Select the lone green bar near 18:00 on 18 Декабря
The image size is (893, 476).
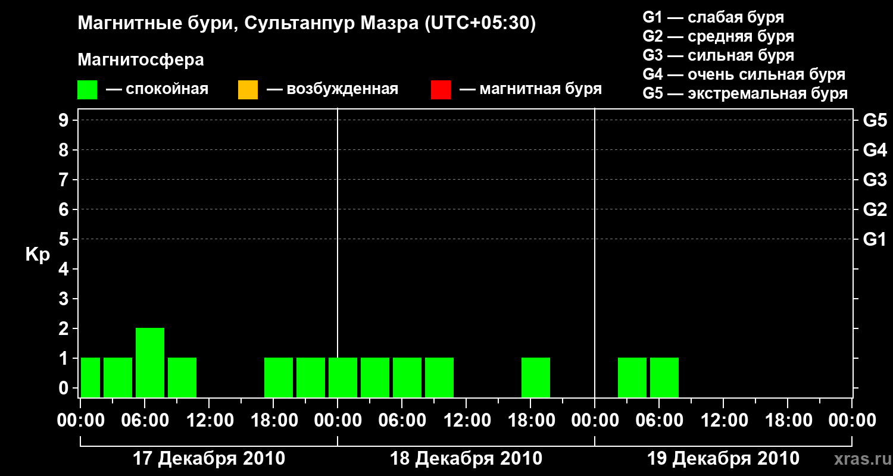[536, 377]
